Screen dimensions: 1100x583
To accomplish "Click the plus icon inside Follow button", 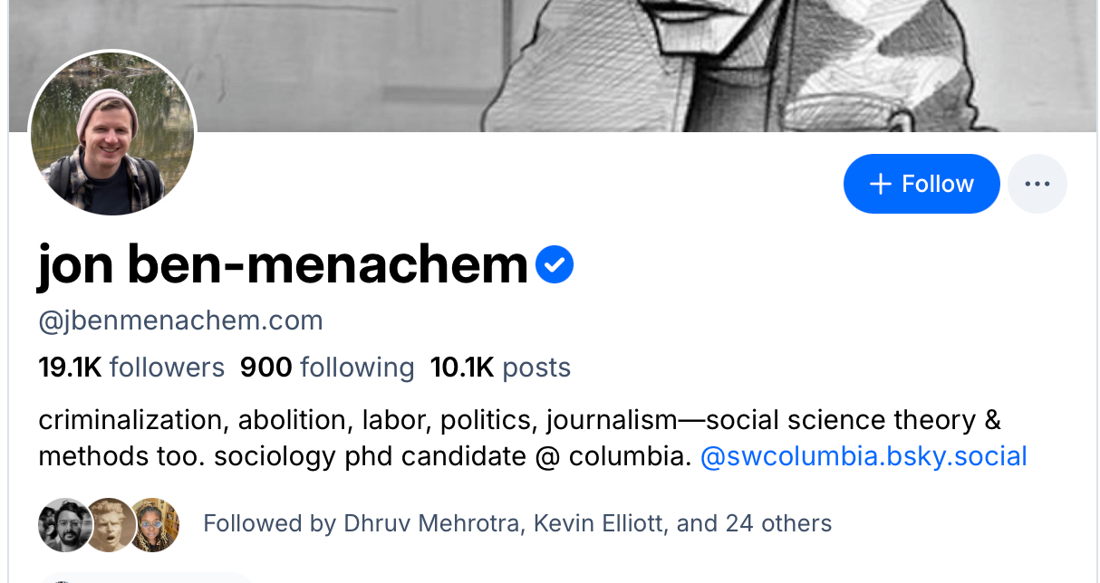I will (x=880, y=184).
